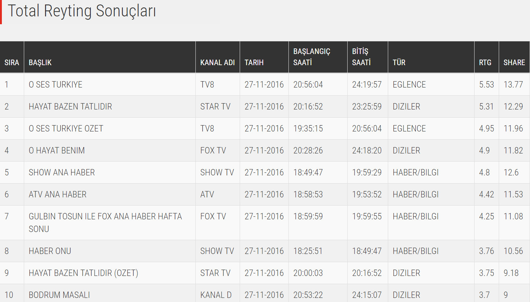
Task: Click the SHOW ANA HABER title
Action: pos(62,172)
